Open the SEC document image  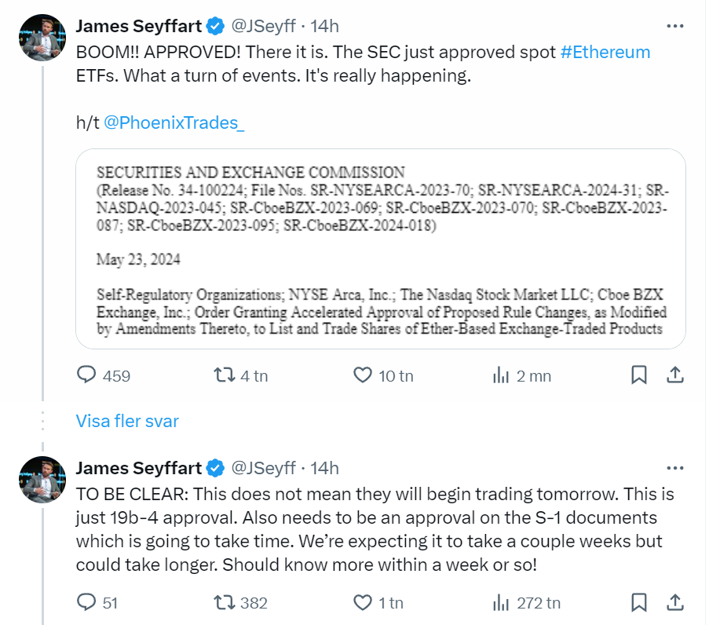pyautogui.click(x=380, y=248)
